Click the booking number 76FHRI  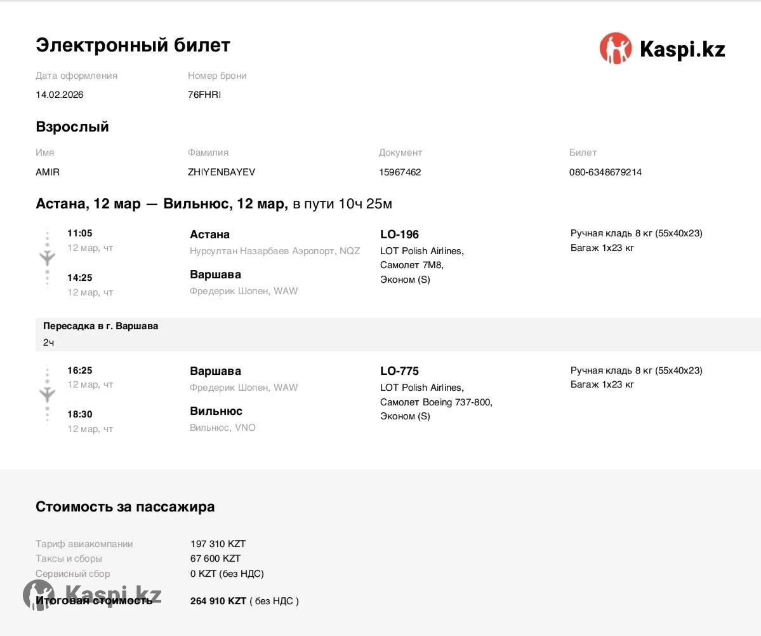pos(204,95)
